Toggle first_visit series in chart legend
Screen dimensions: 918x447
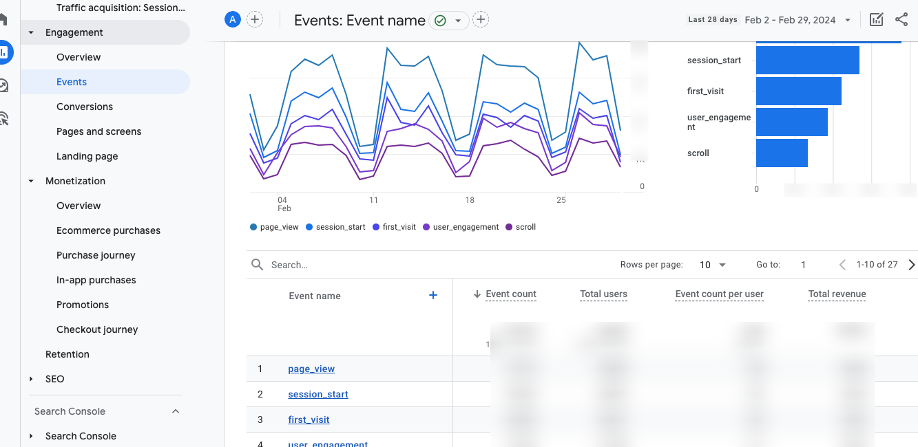point(394,227)
